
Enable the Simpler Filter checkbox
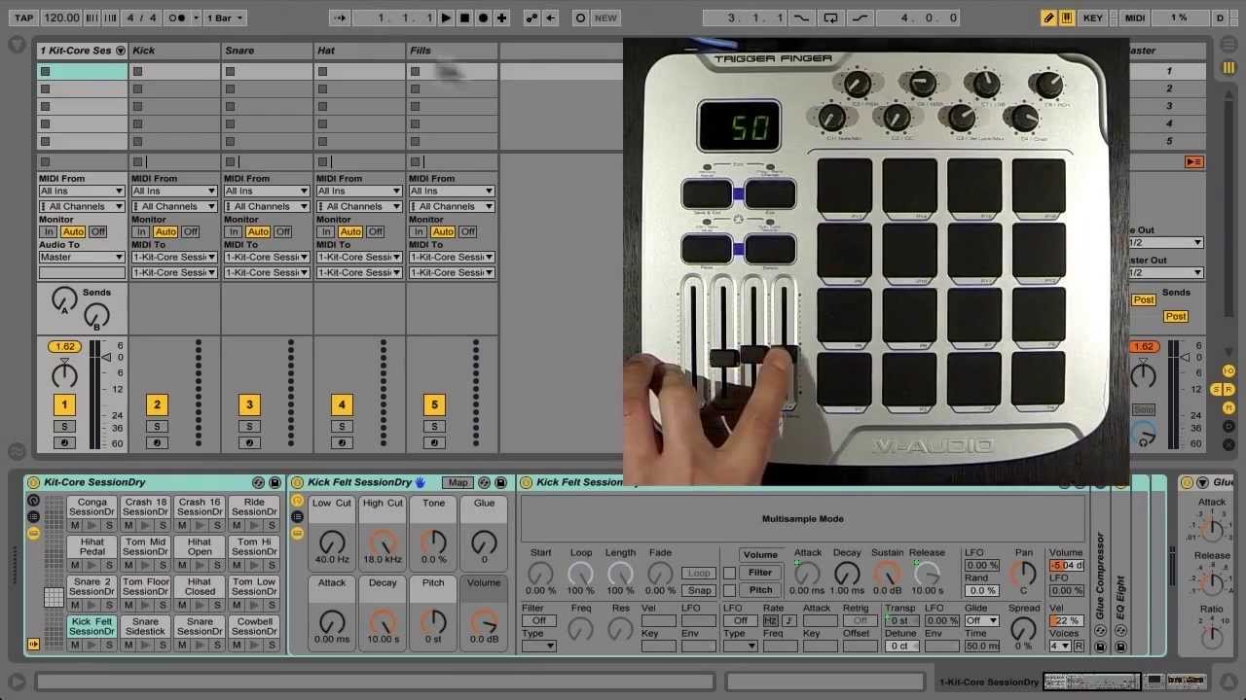tap(729, 573)
